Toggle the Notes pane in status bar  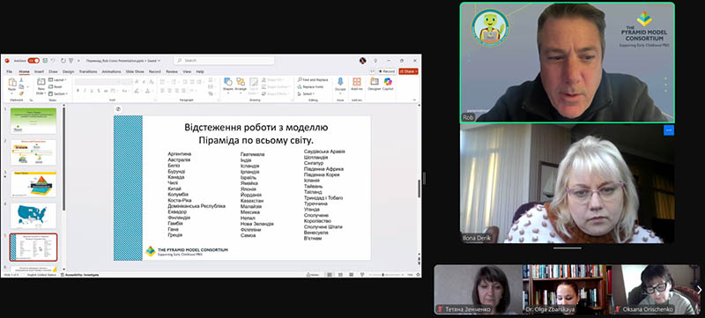[315, 275]
